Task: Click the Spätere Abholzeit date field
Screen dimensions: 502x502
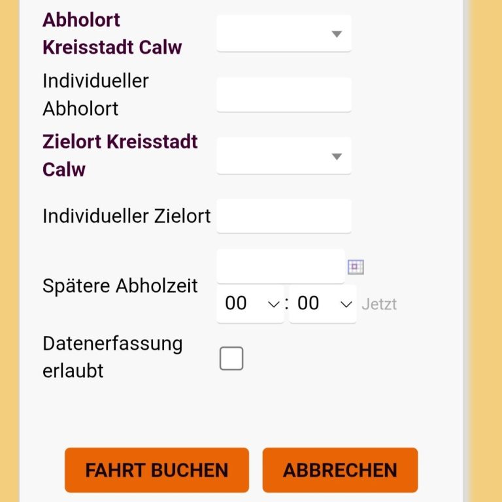Action: pos(280,266)
